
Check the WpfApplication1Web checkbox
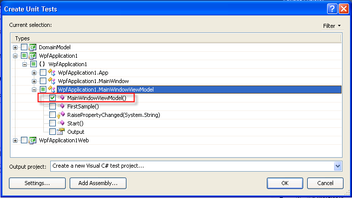point(24,140)
